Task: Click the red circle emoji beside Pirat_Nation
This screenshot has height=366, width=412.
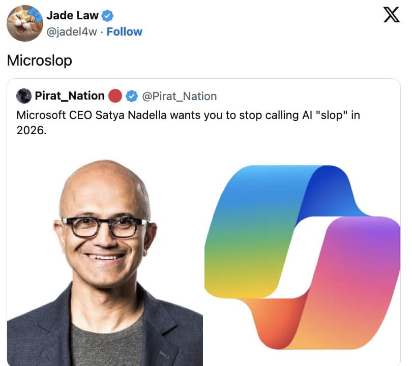Action: (x=115, y=96)
